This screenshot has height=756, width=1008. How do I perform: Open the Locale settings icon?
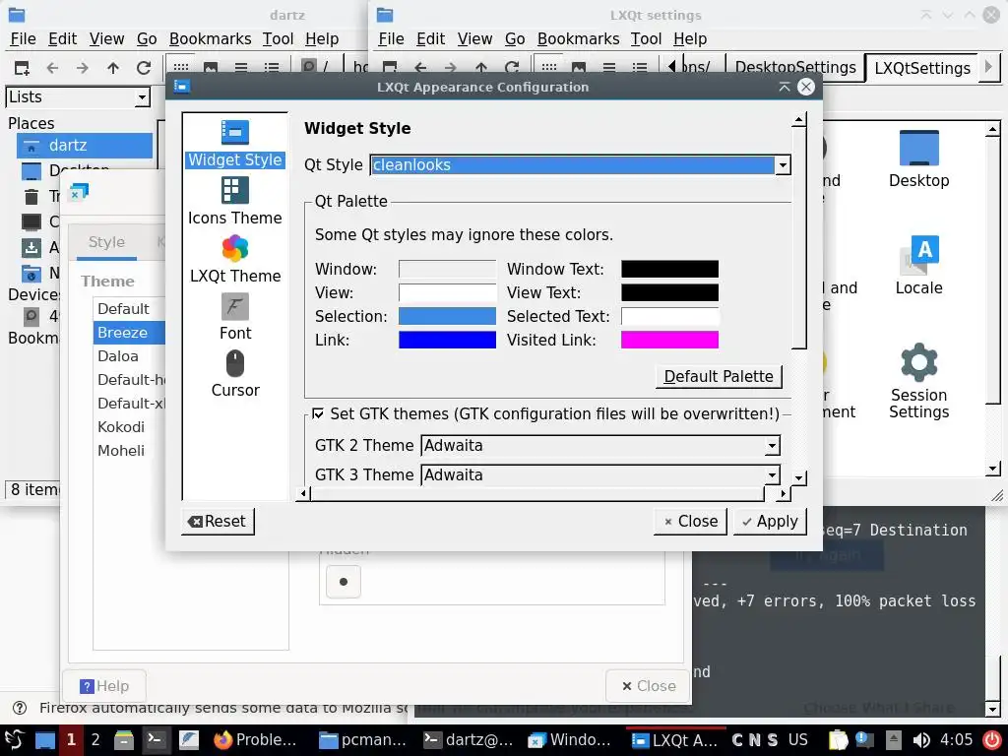(x=918, y=266)
